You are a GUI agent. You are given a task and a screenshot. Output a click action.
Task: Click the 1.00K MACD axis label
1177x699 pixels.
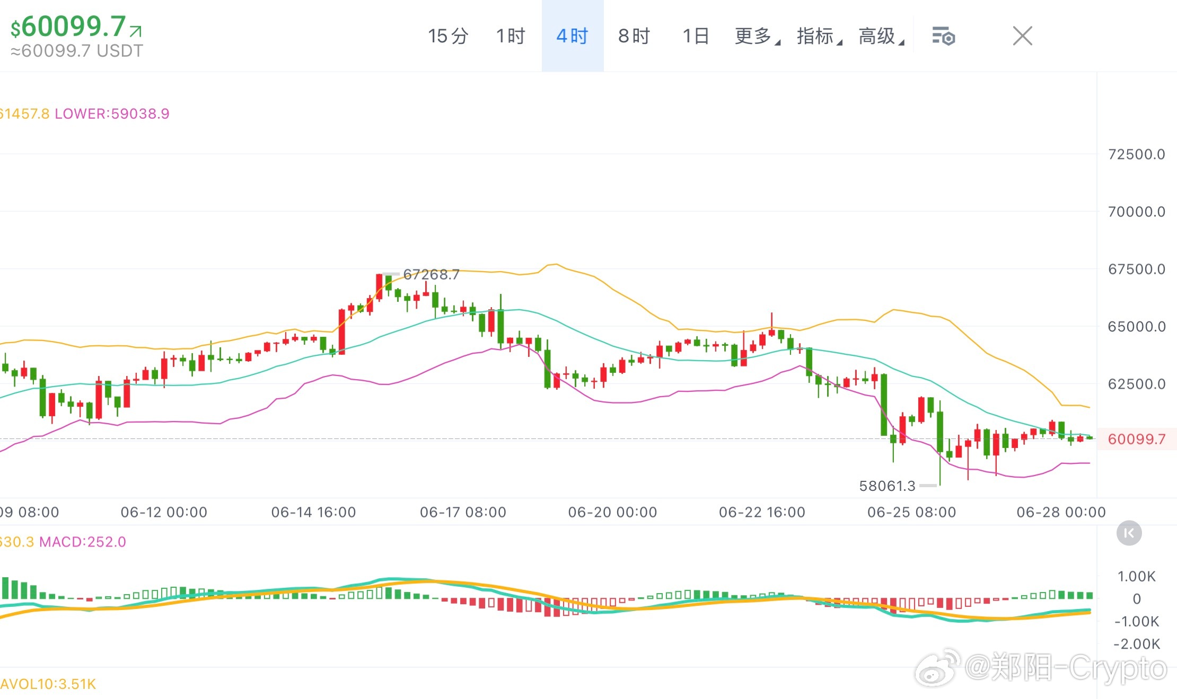[x=1136, y=576]
